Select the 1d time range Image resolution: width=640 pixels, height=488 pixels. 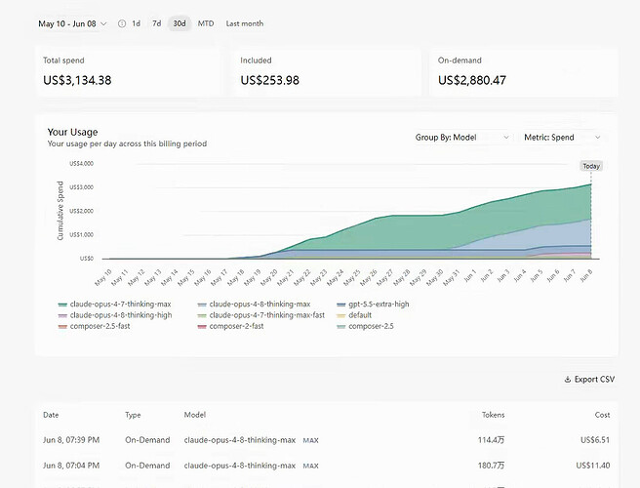[137, 23]
